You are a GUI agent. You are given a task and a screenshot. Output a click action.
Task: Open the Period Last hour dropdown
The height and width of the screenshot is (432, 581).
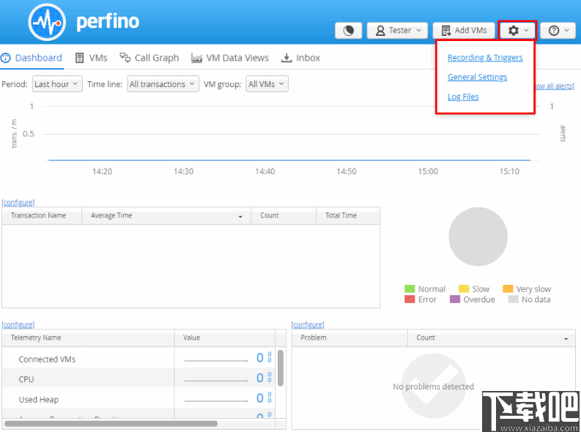pyautogui.click(x=57, y=84)
